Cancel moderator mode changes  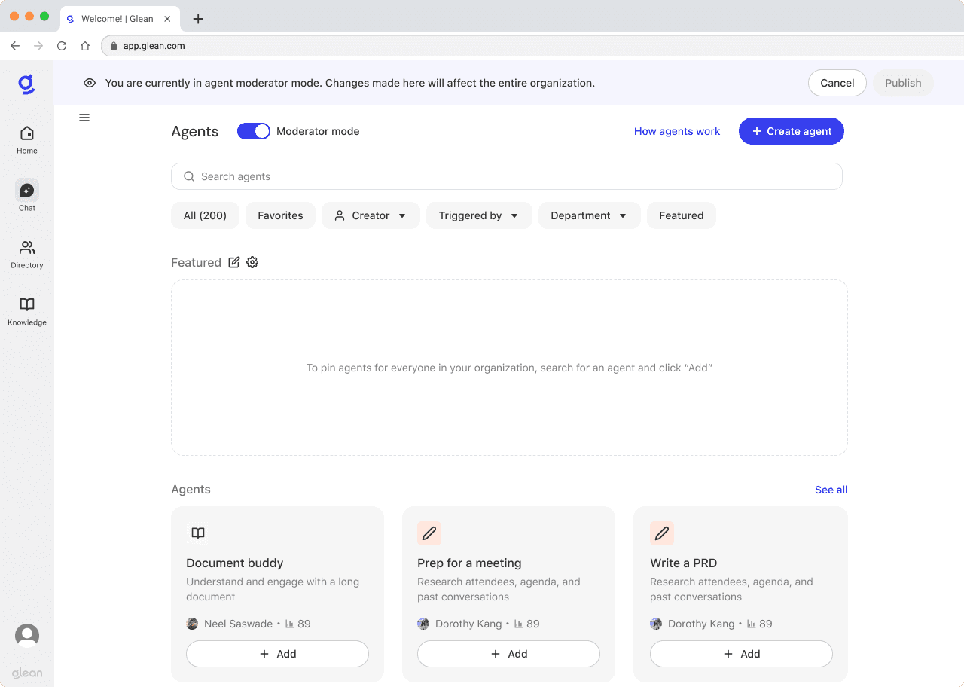tap(837, 83)
